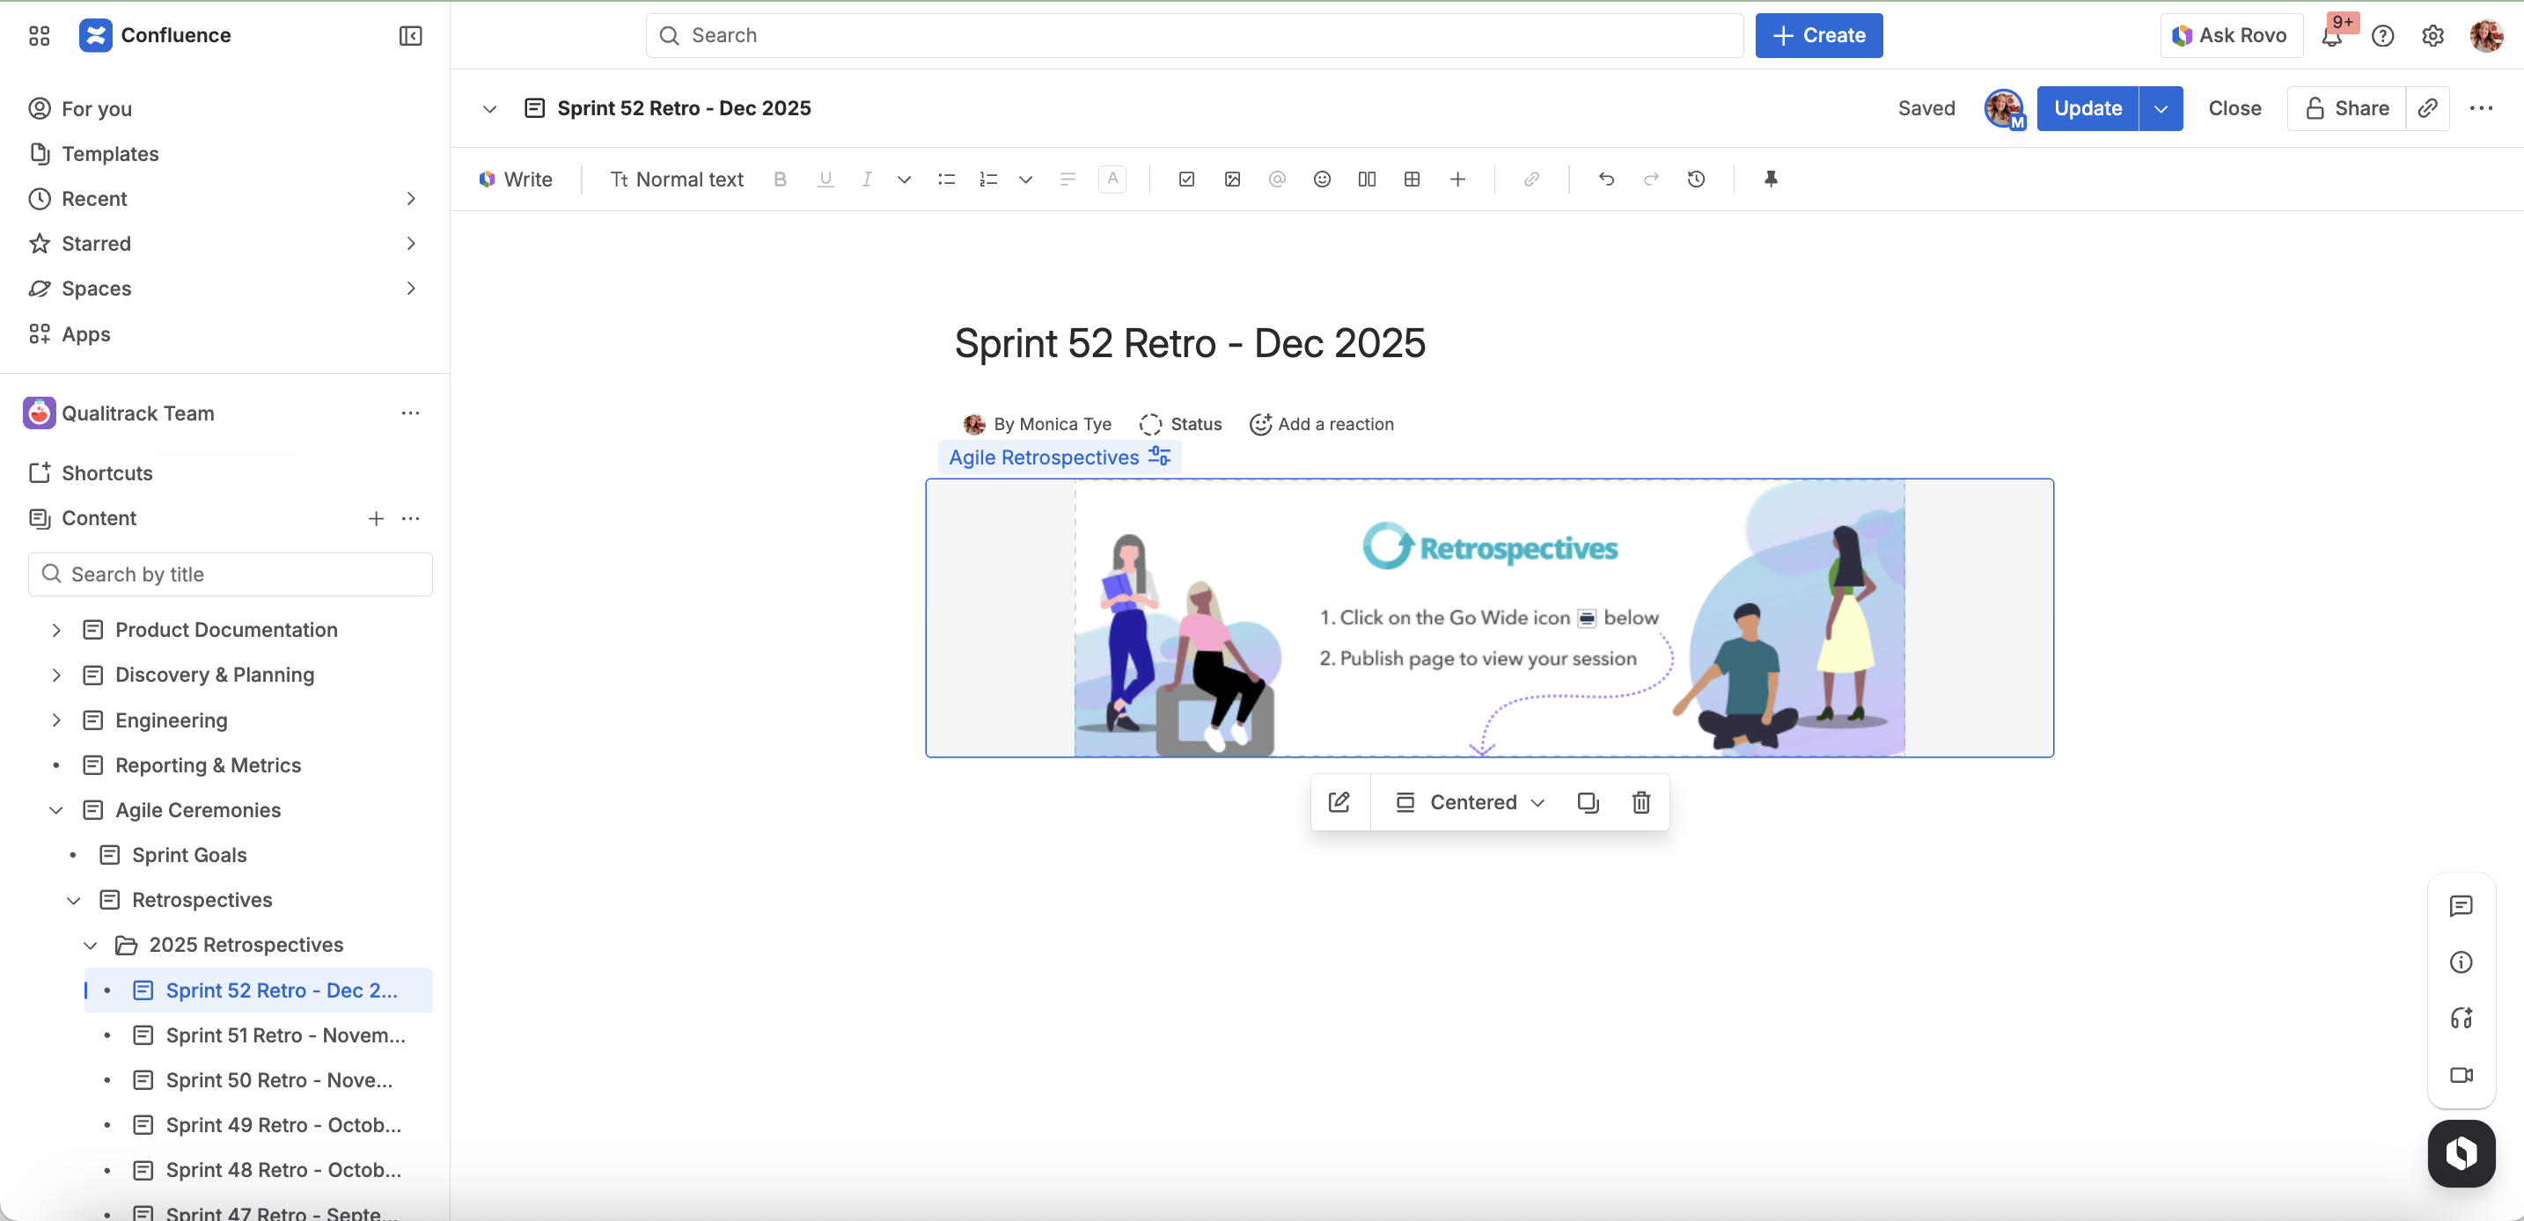Screen dimensions: 2524x1221
Task: Open version history clock icon
Action: coord(1696,179)
